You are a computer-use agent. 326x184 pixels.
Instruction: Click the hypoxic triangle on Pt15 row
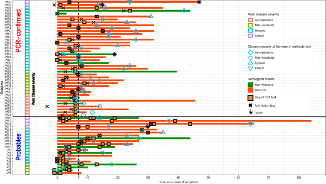click(x=163, y=132)
